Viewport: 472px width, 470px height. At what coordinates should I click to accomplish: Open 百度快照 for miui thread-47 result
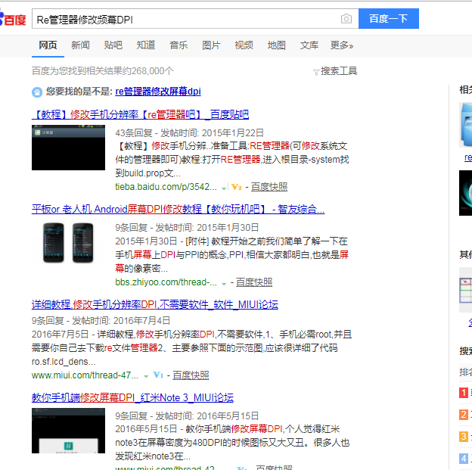point(191,375)
